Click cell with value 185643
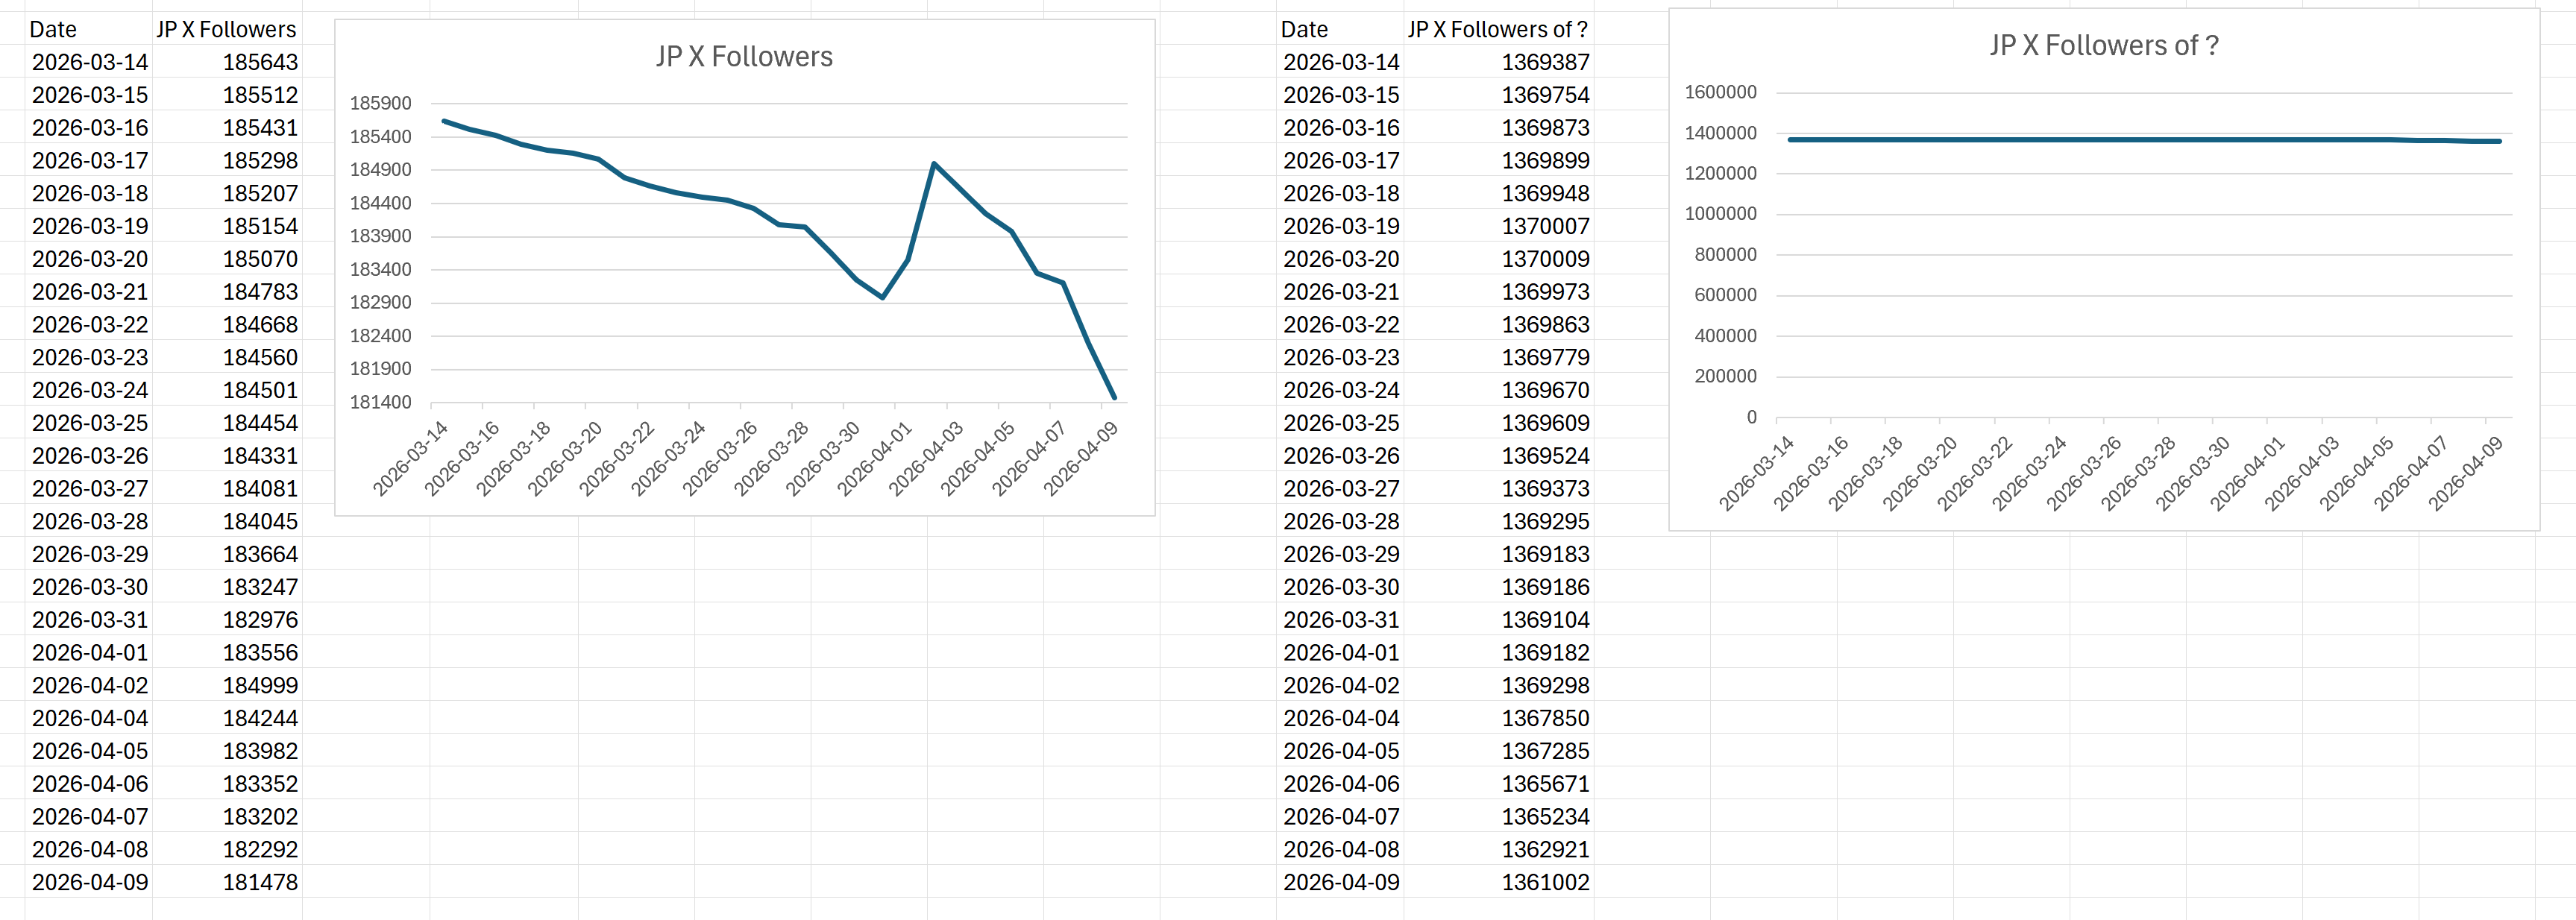This screenshot has height=920, width=2576. [x=260, y=62]
